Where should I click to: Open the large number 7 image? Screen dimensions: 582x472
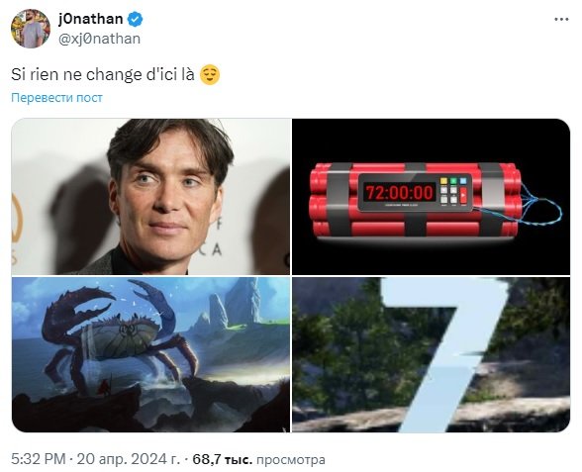click(x=431, y=354)
